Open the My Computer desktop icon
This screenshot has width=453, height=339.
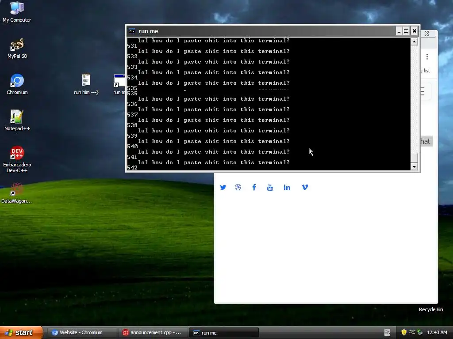coord(17,11)
